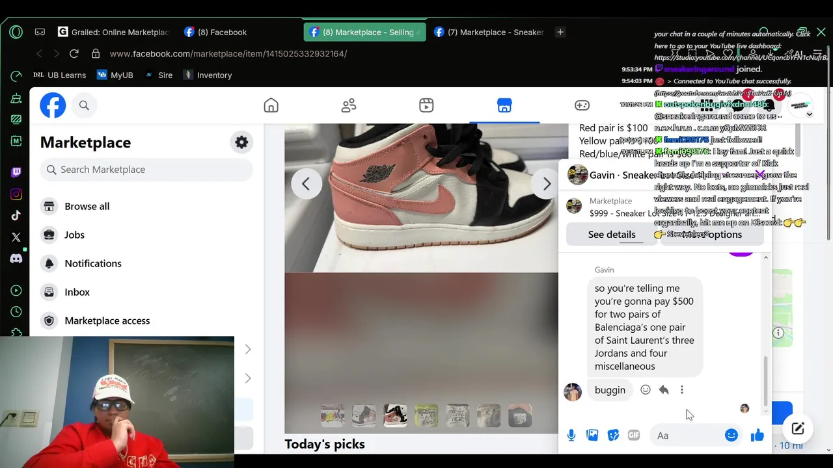Switch to Grailed: Online Marketplace tab
The height and width of the screenshot is (468, 833).
point(113,32)
